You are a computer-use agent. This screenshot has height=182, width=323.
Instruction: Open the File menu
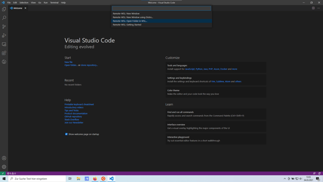[8, 3]
